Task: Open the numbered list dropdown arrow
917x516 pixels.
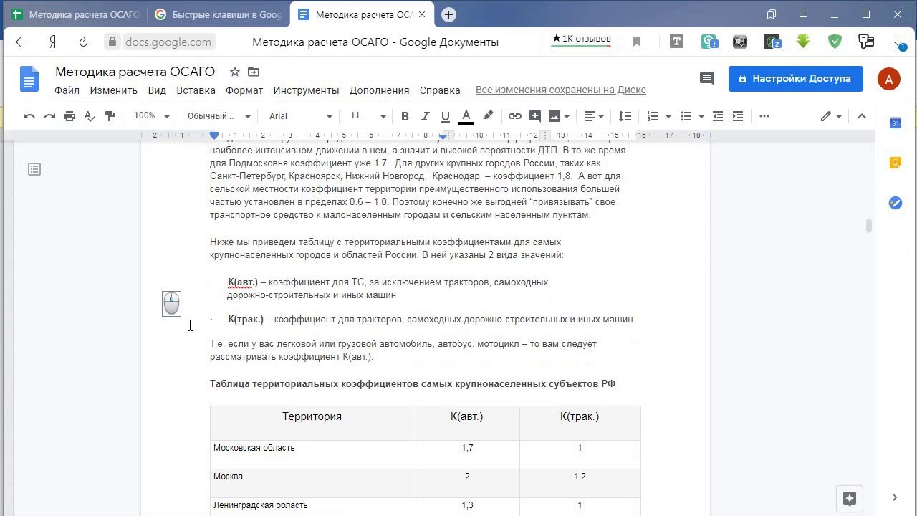Action: pos(668,116)
